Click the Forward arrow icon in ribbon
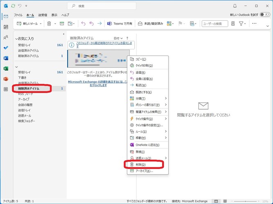273x204 pixels. 99,23
